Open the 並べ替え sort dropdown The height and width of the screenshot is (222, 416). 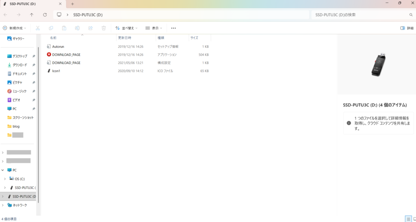click(126, 28)
